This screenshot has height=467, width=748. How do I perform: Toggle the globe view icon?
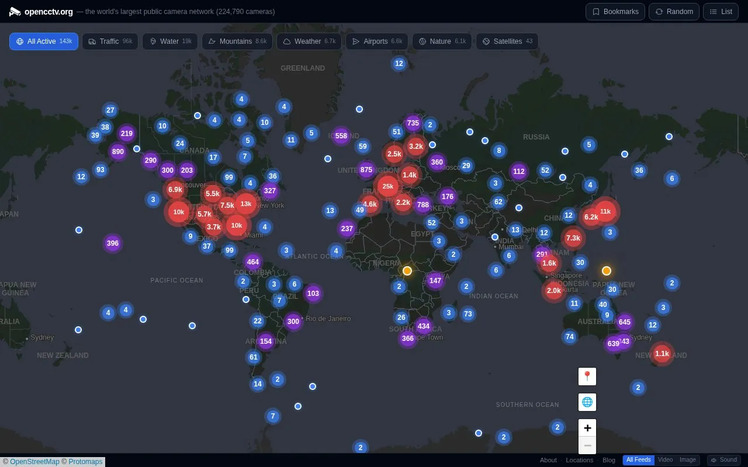click(x=587, y=402)
